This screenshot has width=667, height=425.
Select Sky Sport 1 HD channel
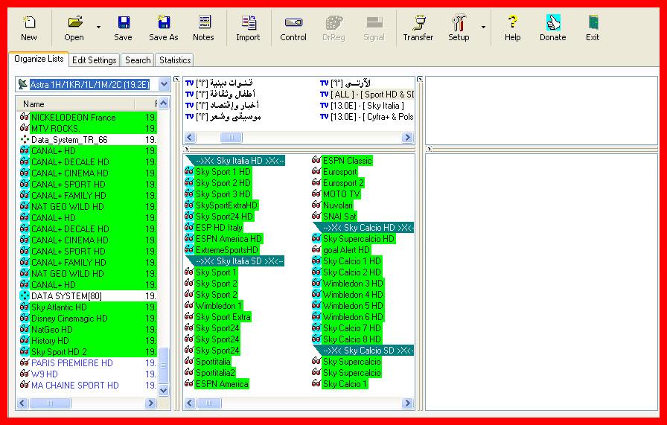[x=218, y=172]
